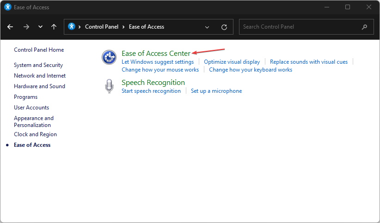Click the Speech Recognition microphone icon
The image size is (380, 223).
coord(109,86)
